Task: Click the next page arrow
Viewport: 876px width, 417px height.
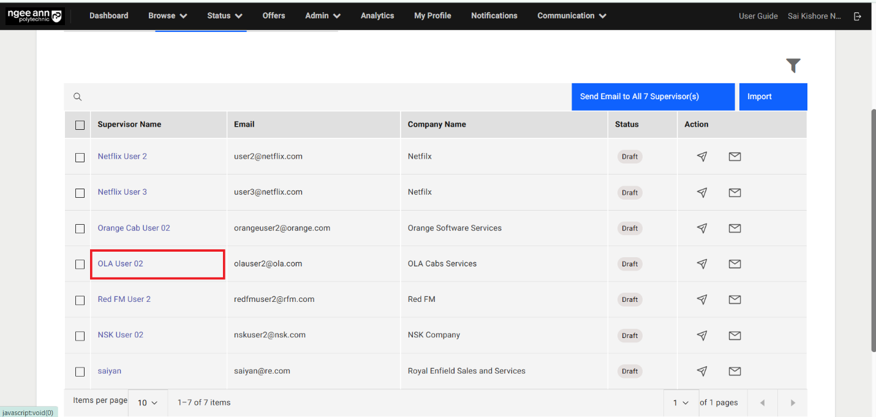Action: (x=792, y=402)
